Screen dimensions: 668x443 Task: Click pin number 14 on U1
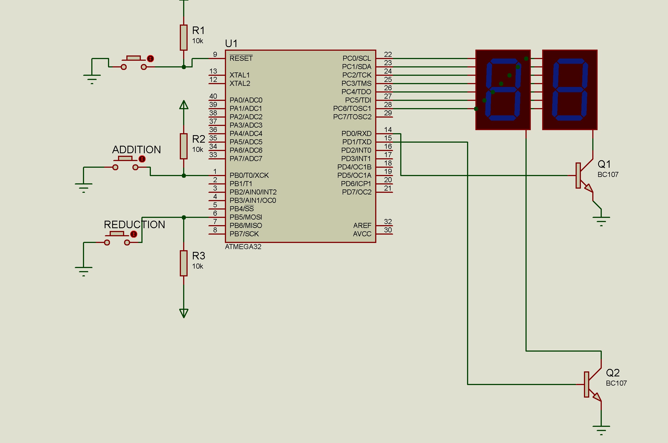[388, 130]
